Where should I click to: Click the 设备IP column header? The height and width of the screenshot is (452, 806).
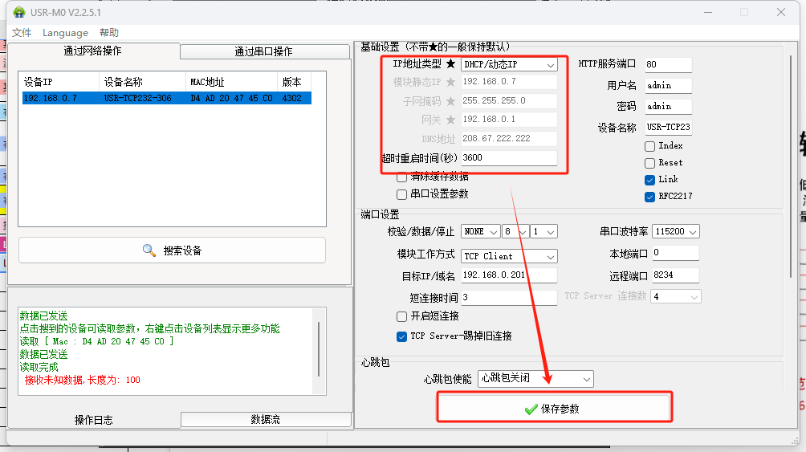59,82
